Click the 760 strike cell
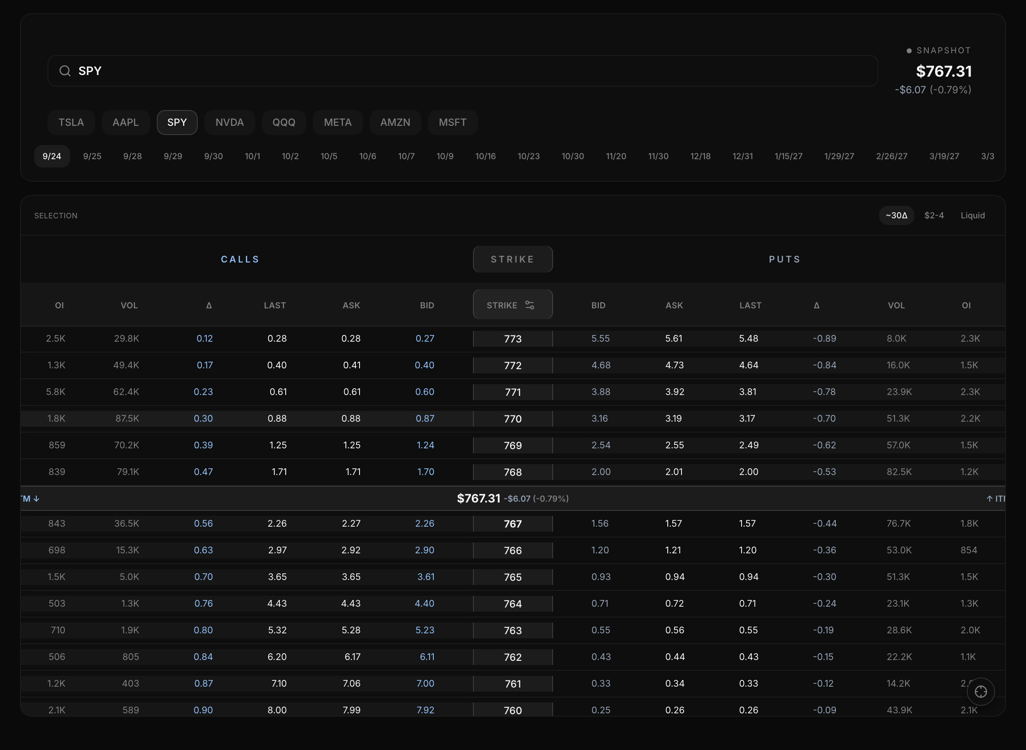 coord(513,710)
